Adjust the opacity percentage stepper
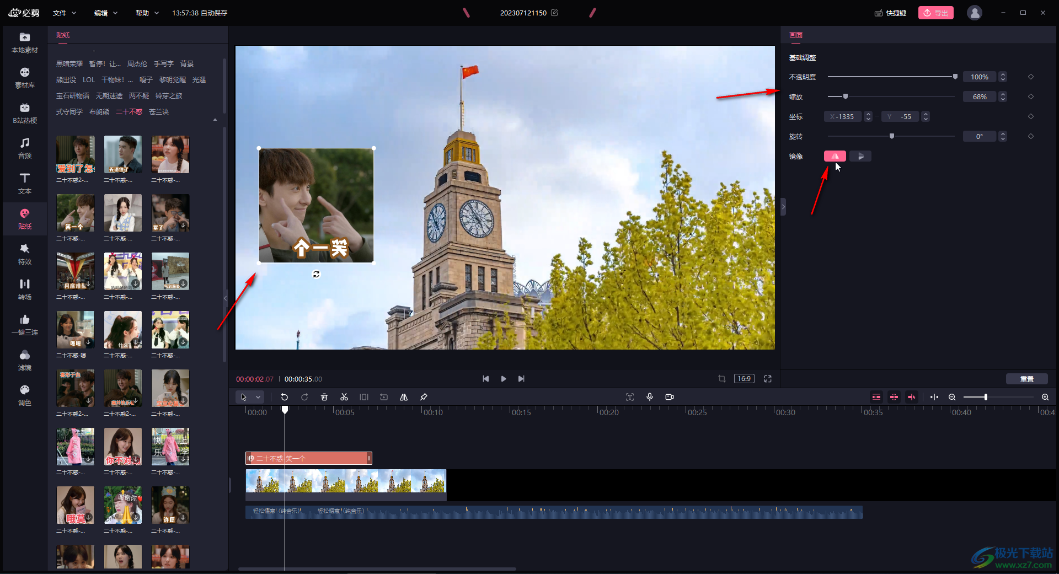The height and width of the screenshot is (574, 1059). 1003,77
